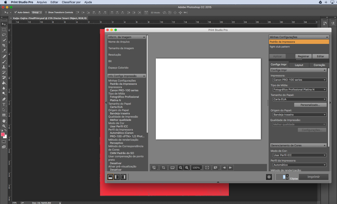This screenshot has height=204, width=337.
Task: Open Print Studio Pro settings gear
Action: coord(269,177)
